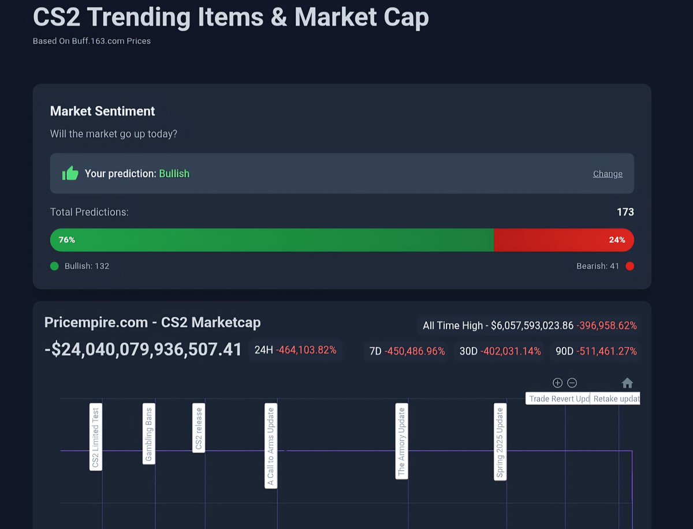Viewport: 693px width, 529px height.
Task: Select The Armory Update chart marker
Action: [x=401, y=441]
